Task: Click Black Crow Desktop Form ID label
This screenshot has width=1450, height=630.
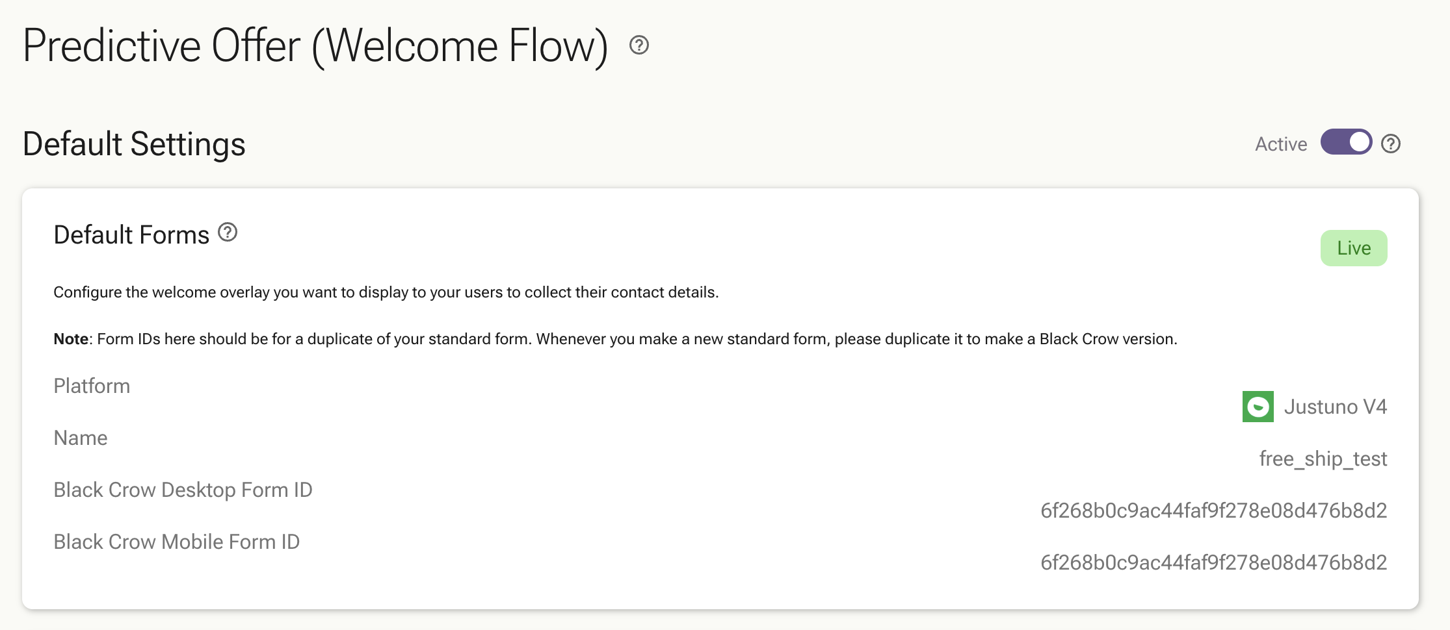Action: (x=183, y=490)
